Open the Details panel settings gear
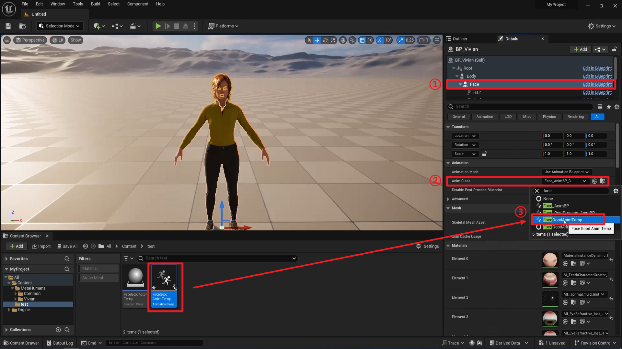622x349 pixels. (x=616, y=107)
